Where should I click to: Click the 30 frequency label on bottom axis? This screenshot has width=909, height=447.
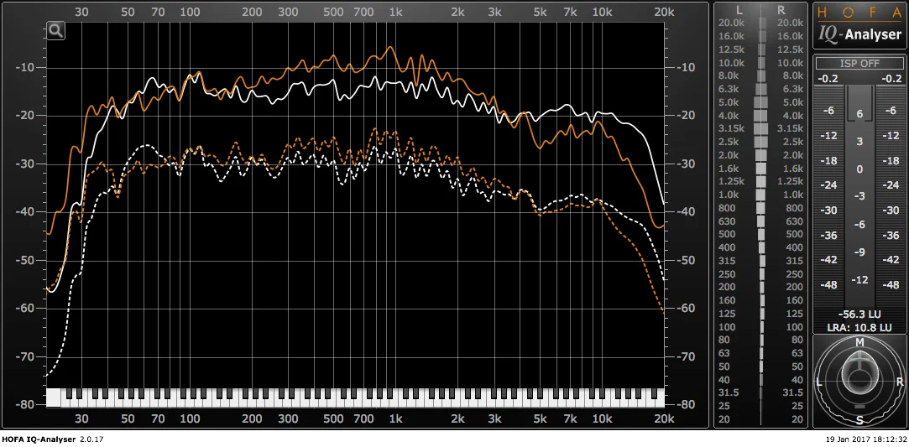pyautogui.click(x=81, y=418)
